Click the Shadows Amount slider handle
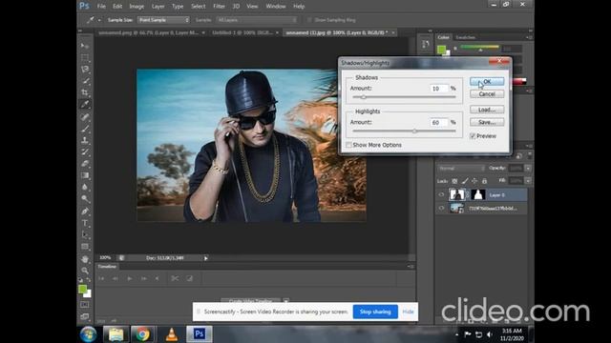Image resolution: width=611 pixels, height=343 pixels. [x=363, y=97]
